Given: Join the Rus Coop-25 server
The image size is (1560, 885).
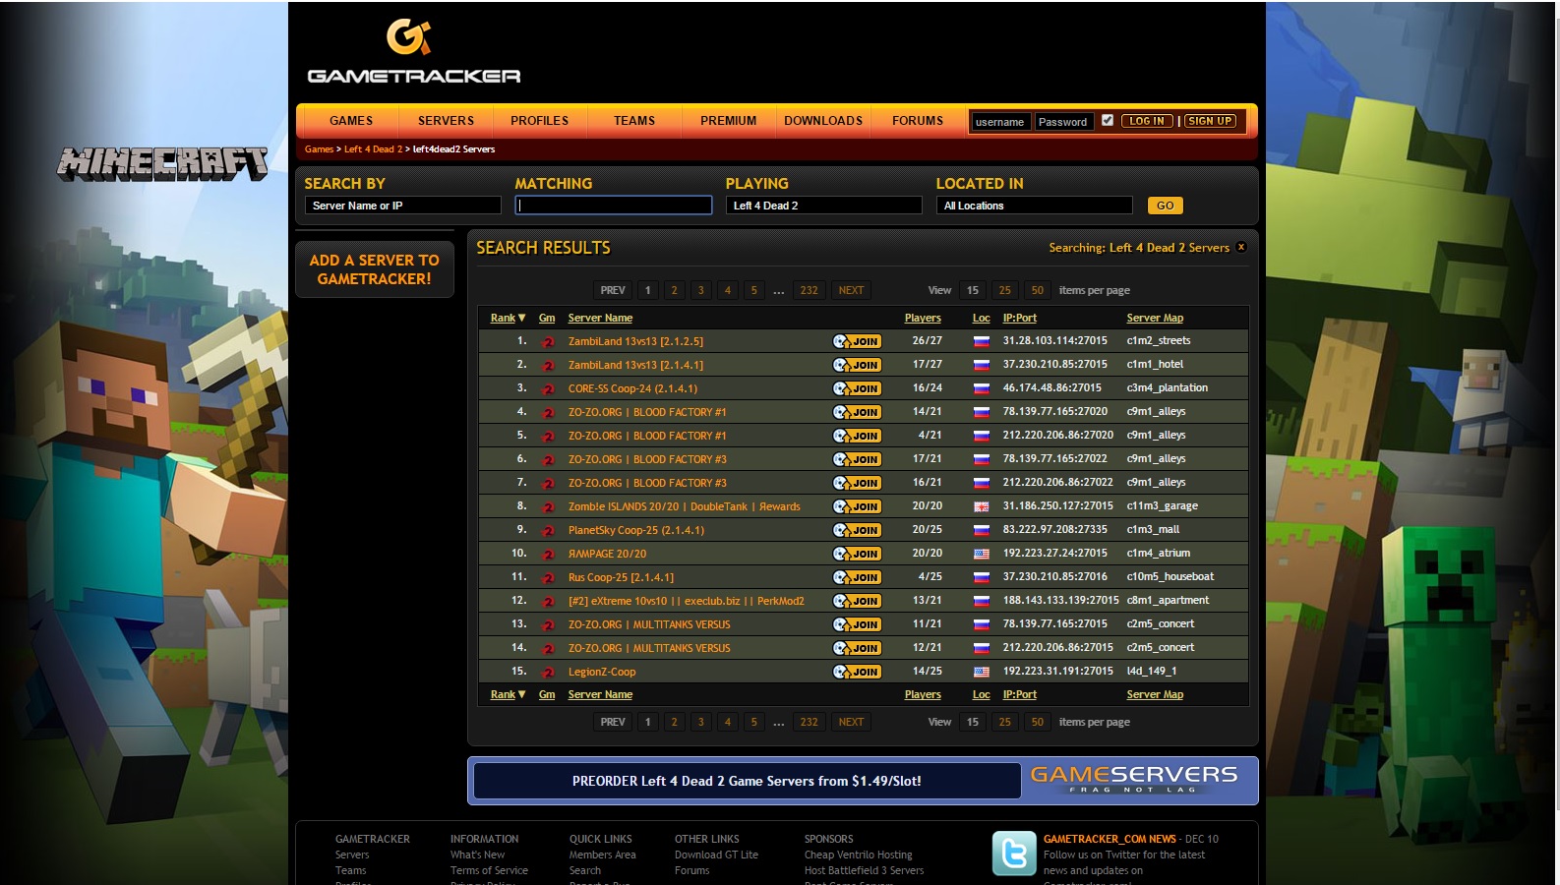Looking at the screenshot, I should 857,577.
